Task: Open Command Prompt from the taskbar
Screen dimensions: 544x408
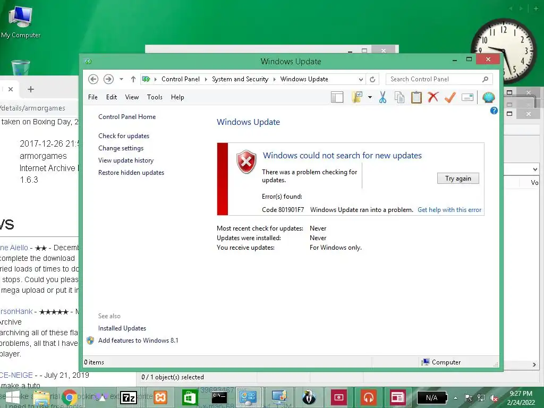Action: (x=219, y=397)
